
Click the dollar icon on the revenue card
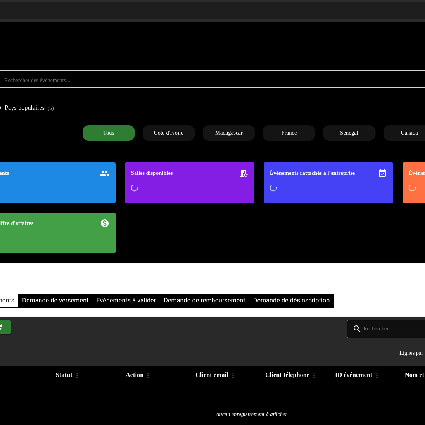point(105,223)
